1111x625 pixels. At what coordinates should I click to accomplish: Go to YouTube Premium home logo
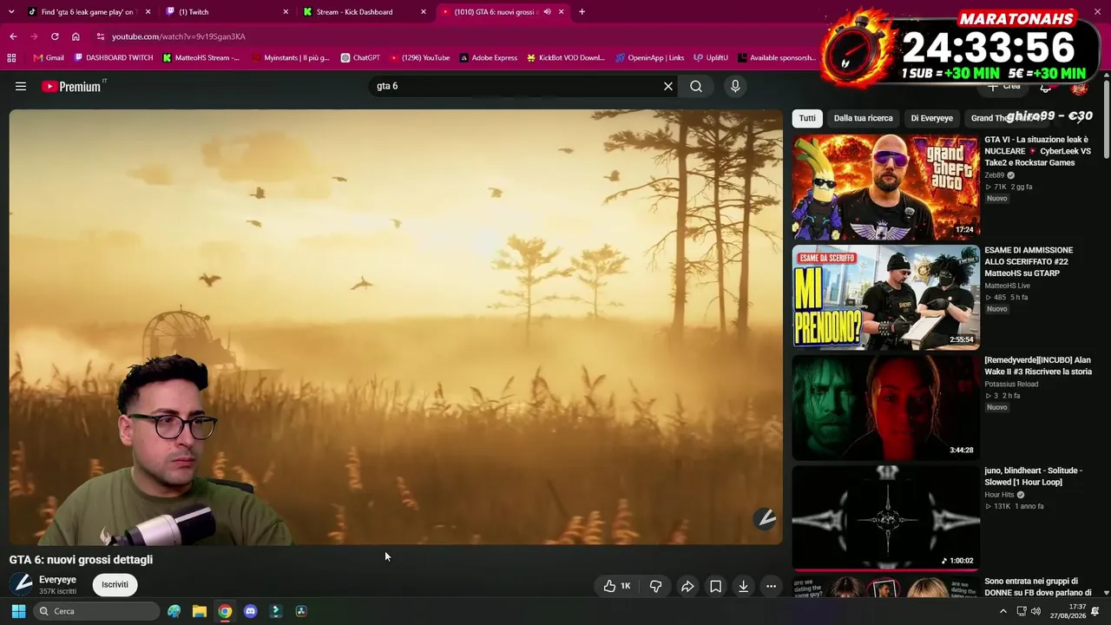pyautogui.click(x=71, y=87)
